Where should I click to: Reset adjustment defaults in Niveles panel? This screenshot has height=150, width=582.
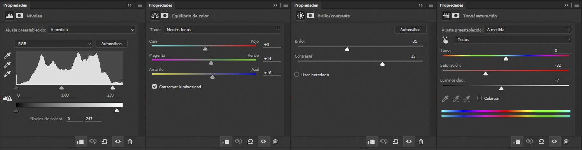105,142
